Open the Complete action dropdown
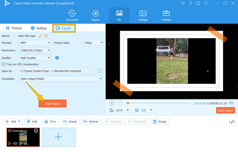Screen dimensions: 238x152 point(61,79)
